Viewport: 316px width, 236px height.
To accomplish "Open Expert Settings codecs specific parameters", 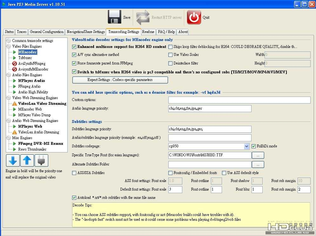I will [x=120, y=80].
